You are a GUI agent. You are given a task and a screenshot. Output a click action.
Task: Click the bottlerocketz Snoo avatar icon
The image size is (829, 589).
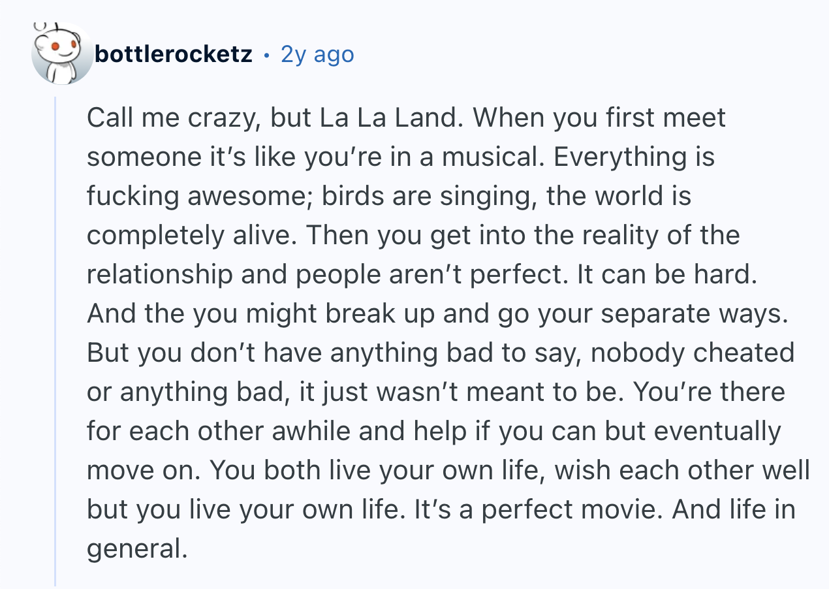pos(63,54)
